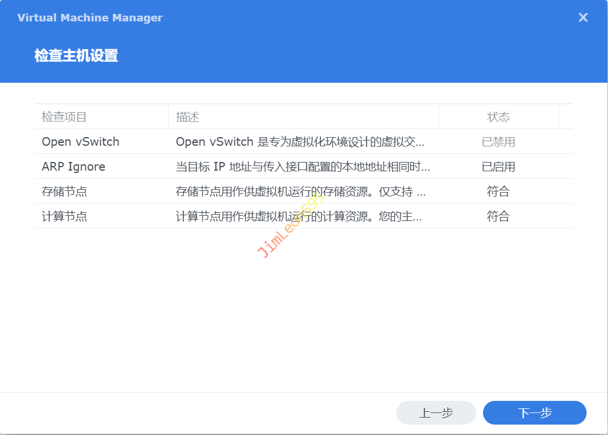The image size is (608, 435).
Task: Click the 下一步 button
Action: tap(535, 412)
